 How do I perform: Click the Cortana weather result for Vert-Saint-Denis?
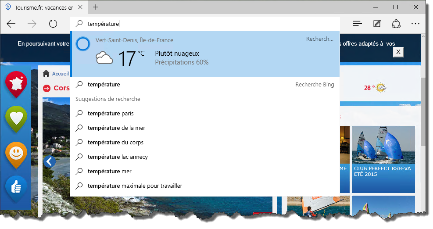tap(205, 54)
